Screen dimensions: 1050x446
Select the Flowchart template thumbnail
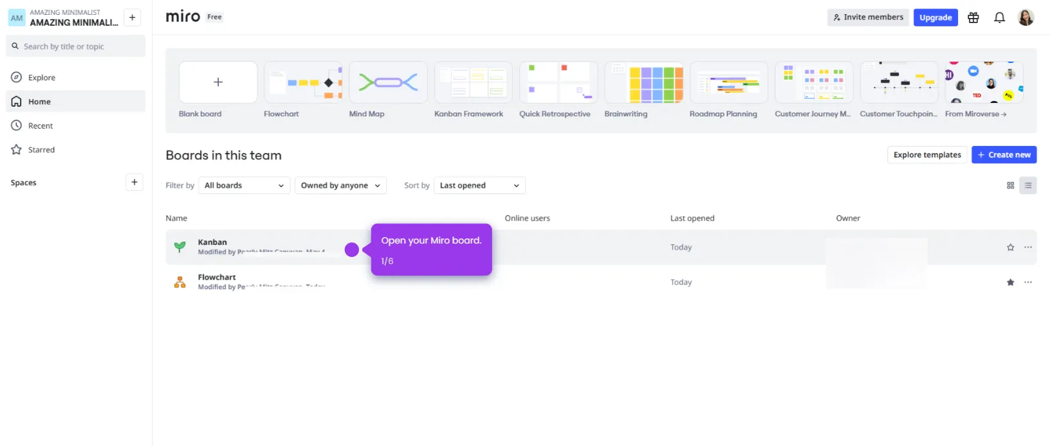pos(303,82)
